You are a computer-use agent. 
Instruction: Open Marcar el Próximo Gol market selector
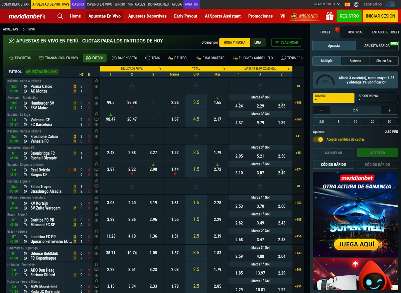(x=260, y=69)
